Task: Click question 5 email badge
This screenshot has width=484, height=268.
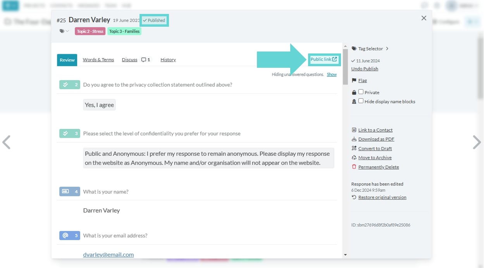Action: (x=70, y=235)
